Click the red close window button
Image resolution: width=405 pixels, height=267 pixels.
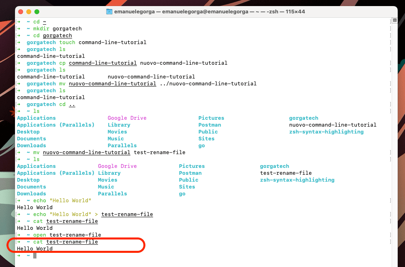click(21, 12)
